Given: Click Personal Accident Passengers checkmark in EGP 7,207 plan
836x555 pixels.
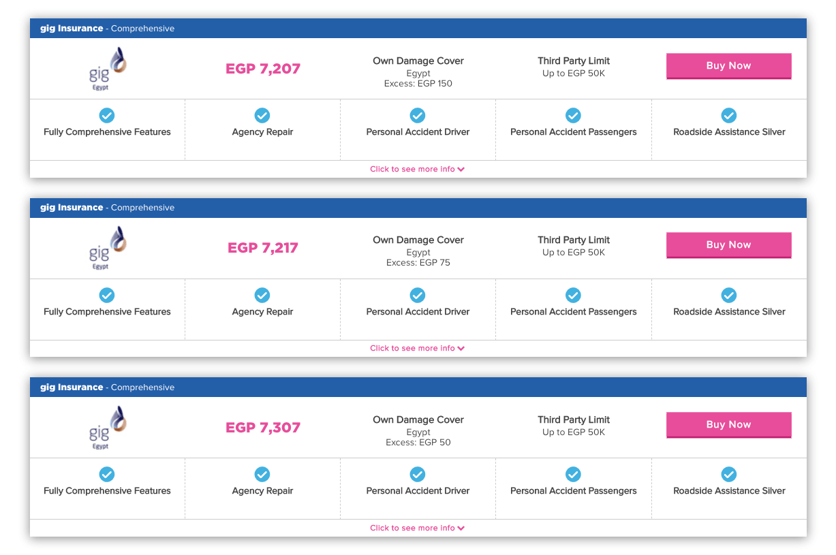Looking at the screenshot, I should (x=574, y=115).
